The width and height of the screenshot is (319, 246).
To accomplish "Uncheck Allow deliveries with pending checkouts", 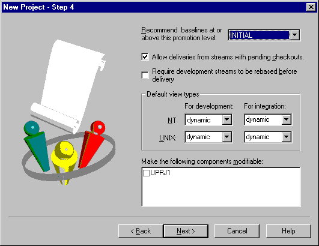I will [x=145, y=56].
